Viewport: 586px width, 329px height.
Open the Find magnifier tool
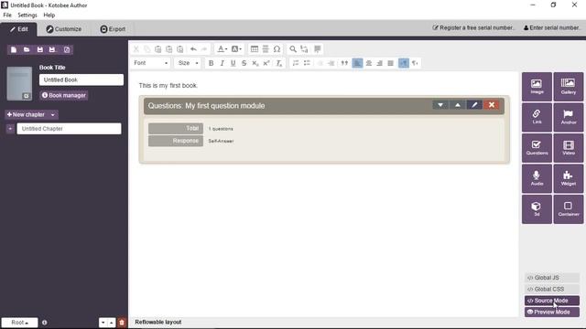(x=293, y=49)
